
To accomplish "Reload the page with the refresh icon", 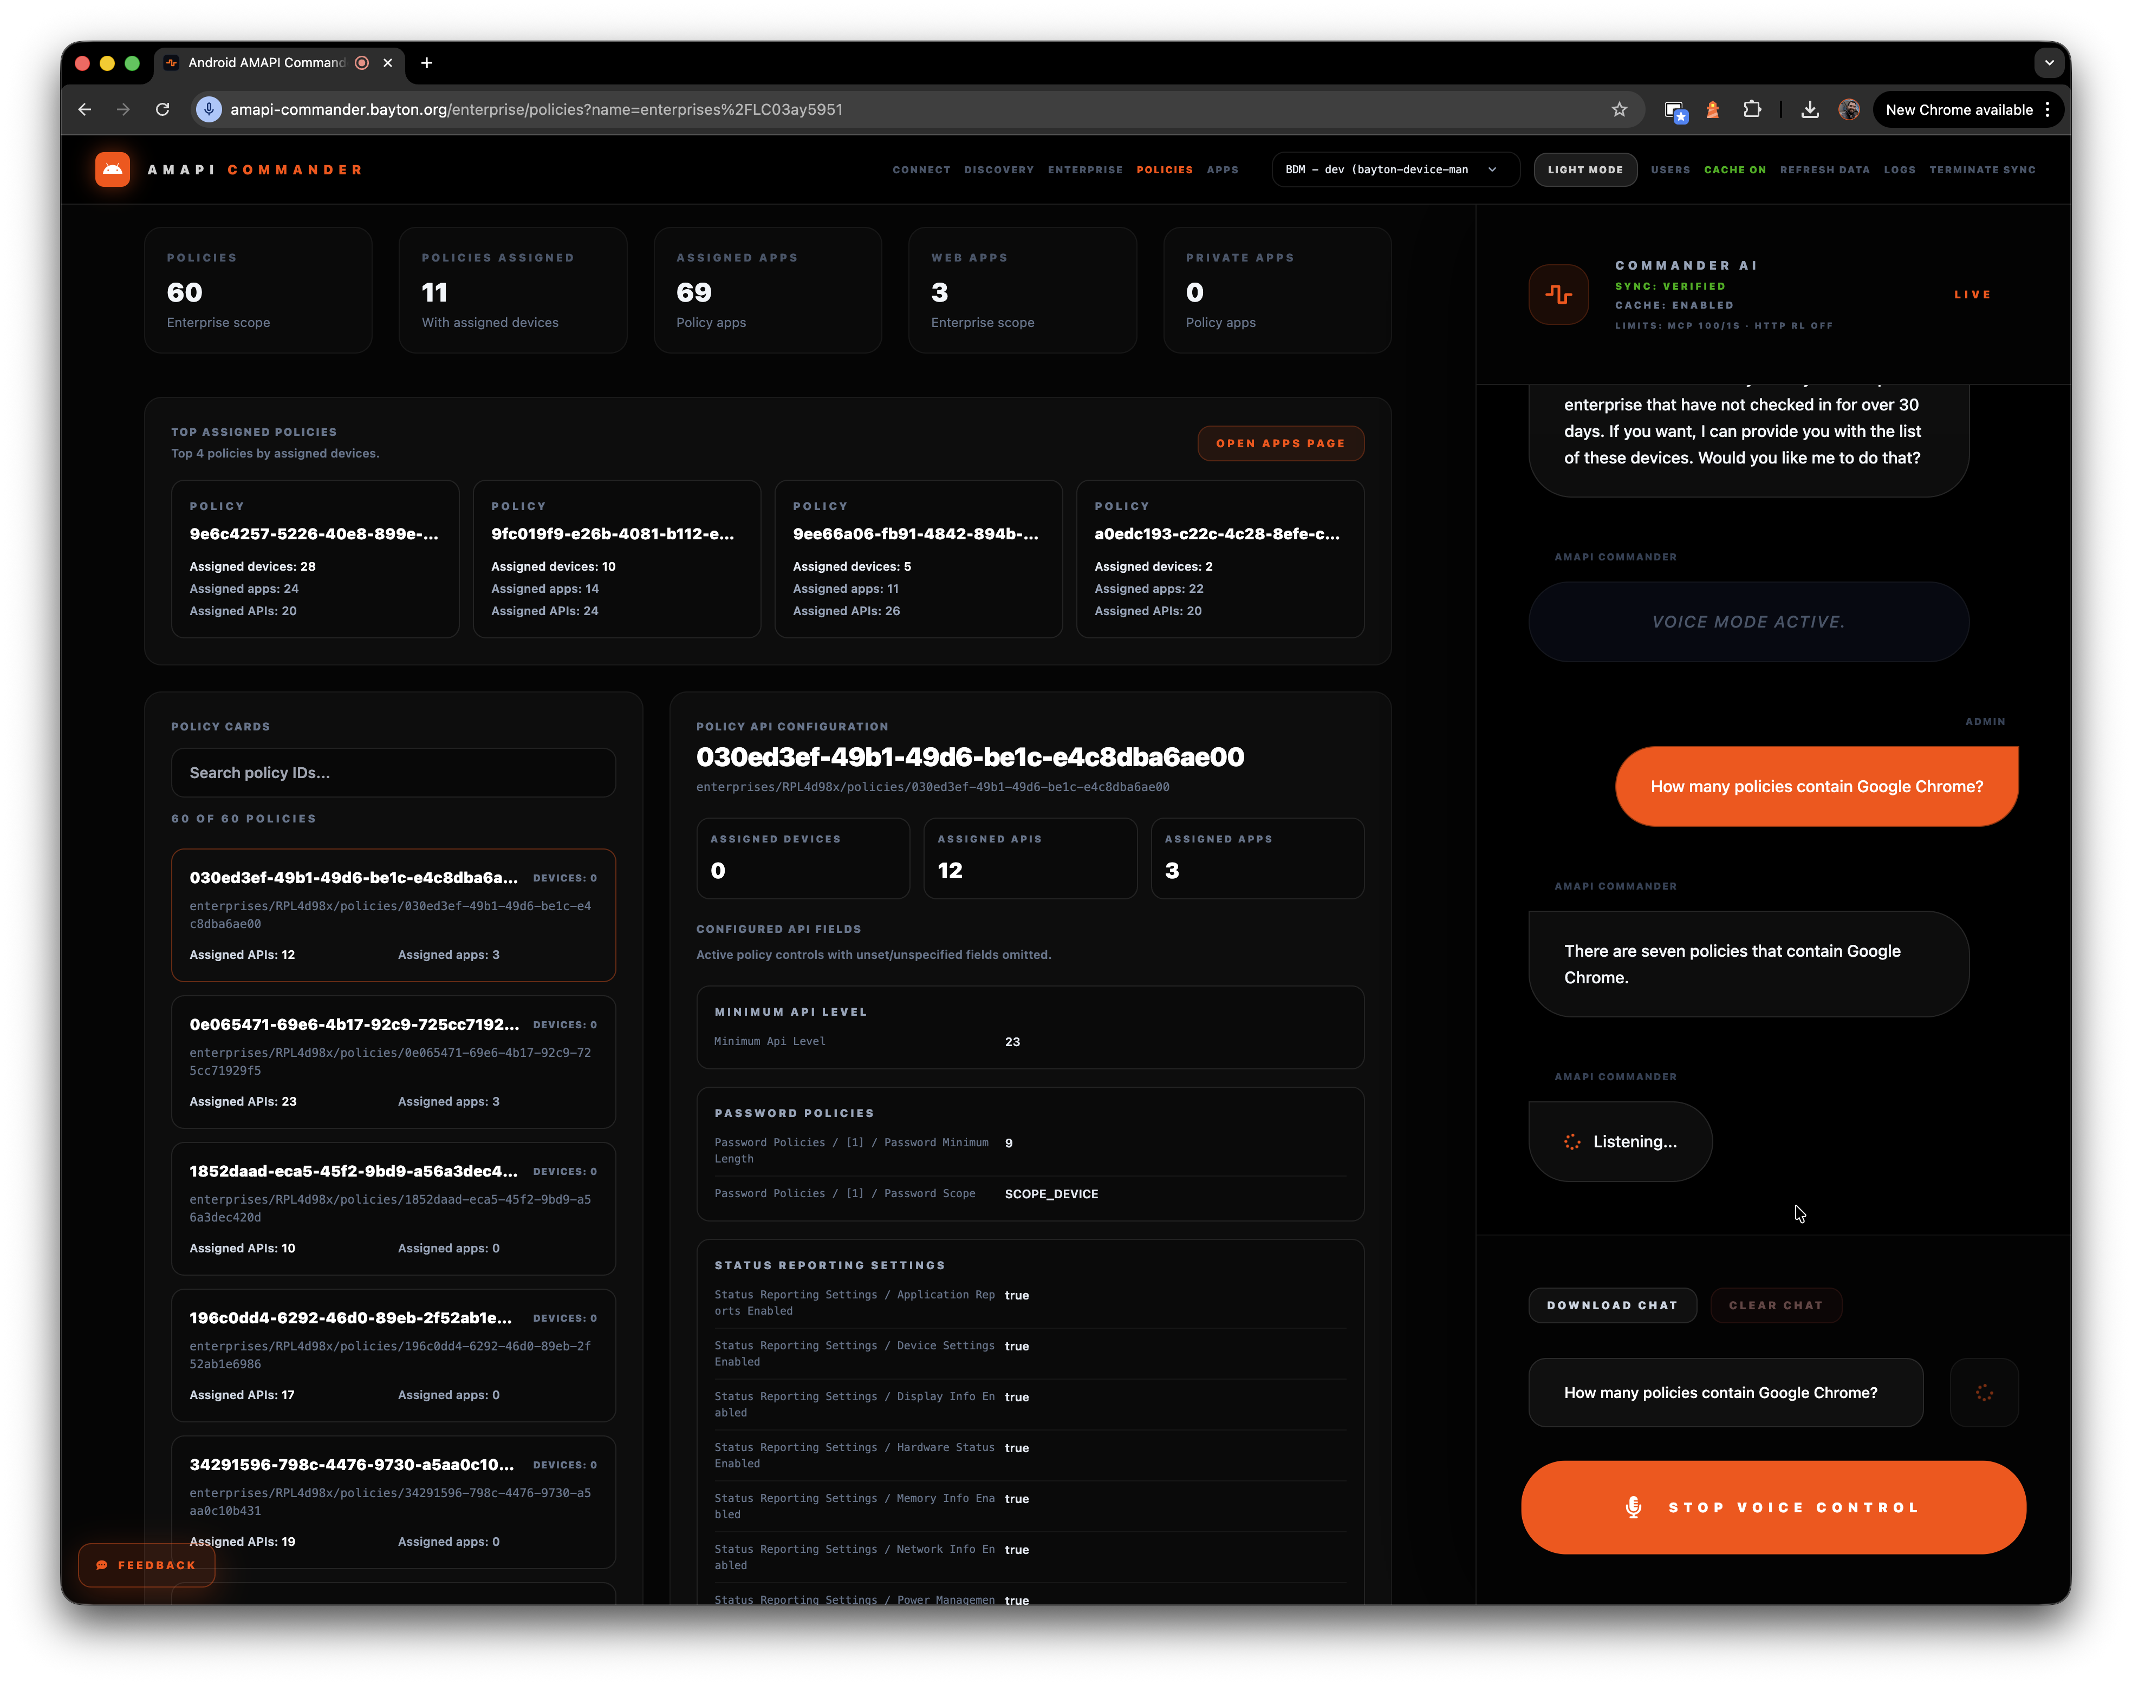I will coord(163,109).
